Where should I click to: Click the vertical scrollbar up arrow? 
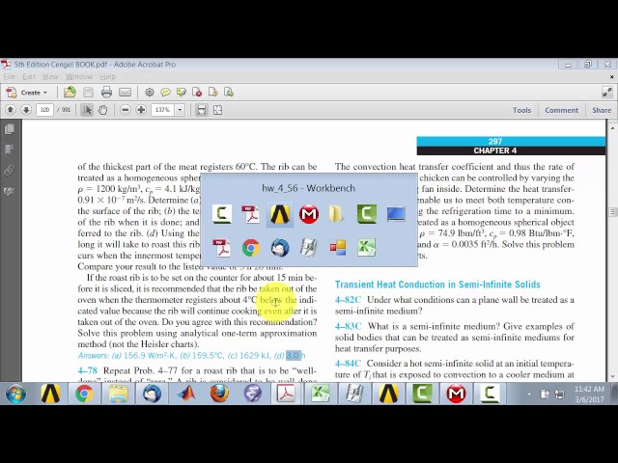(x=612, y=128)
